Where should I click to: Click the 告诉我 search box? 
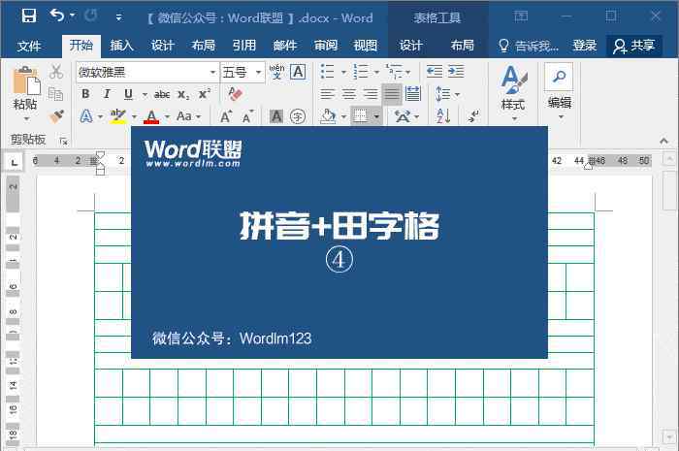(x=529, y=46)
